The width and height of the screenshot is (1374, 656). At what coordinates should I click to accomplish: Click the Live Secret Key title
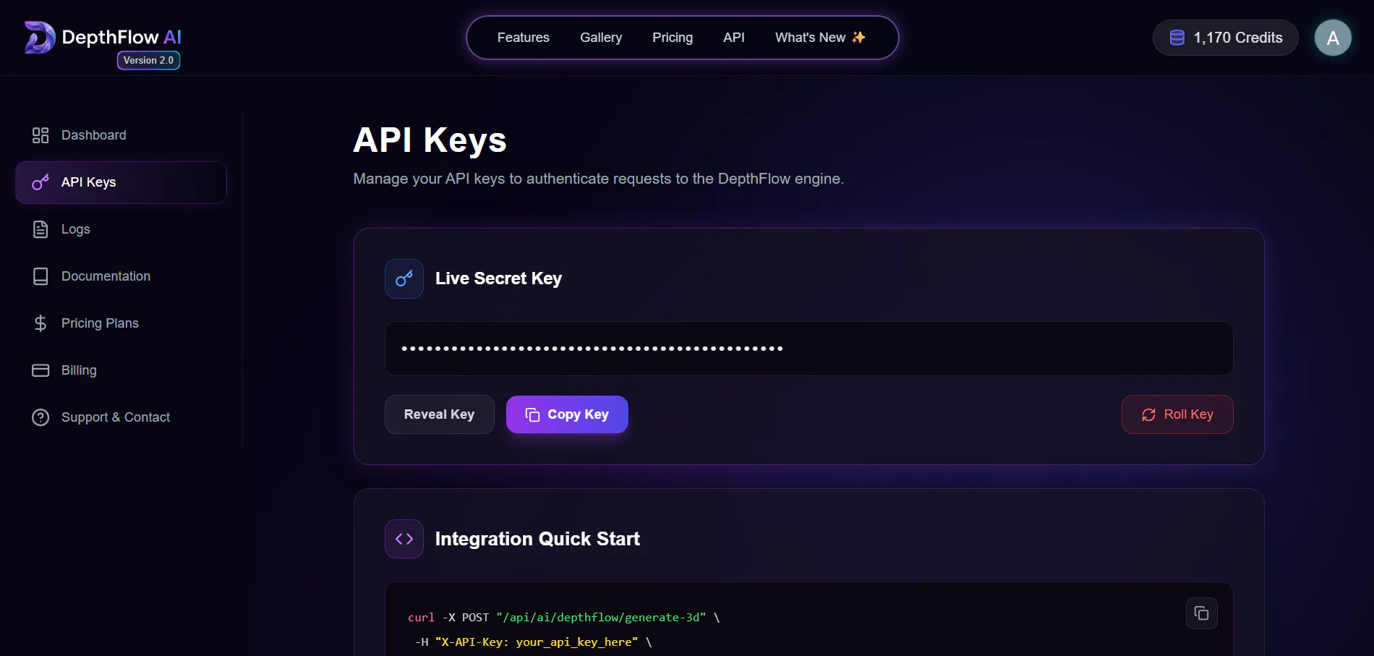498,278
